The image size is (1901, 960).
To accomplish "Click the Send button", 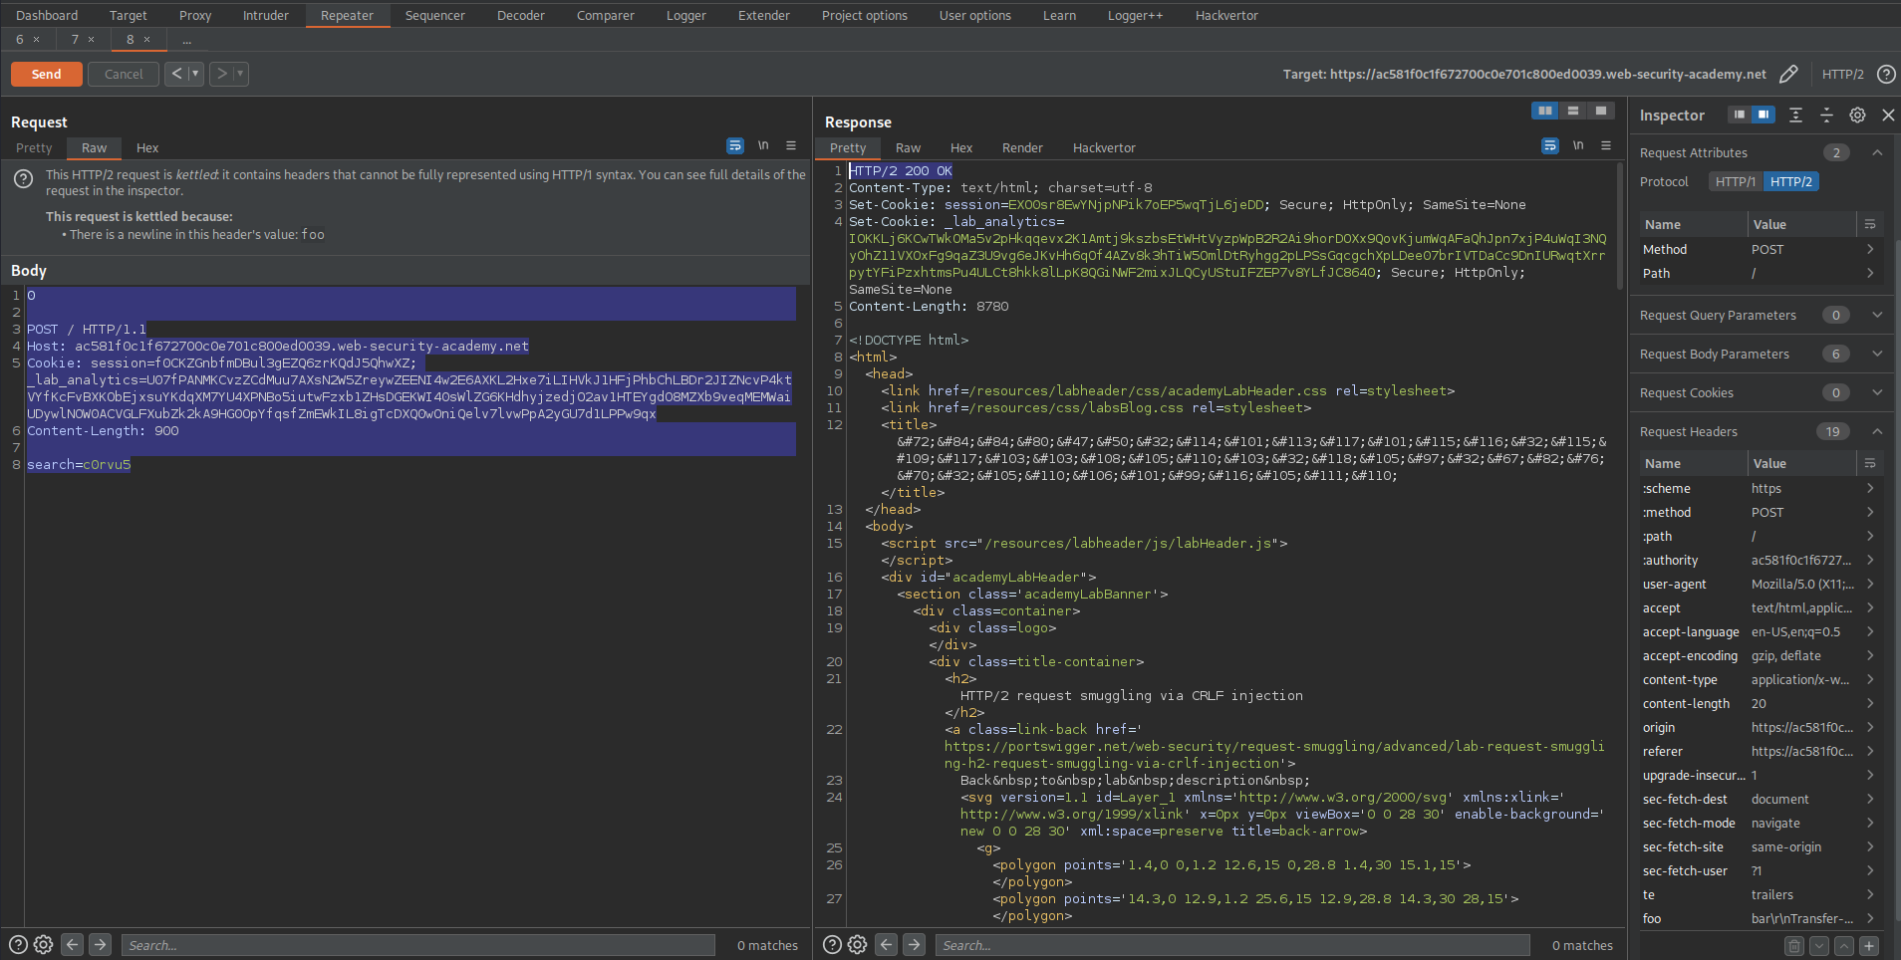I will click(46, 74).
